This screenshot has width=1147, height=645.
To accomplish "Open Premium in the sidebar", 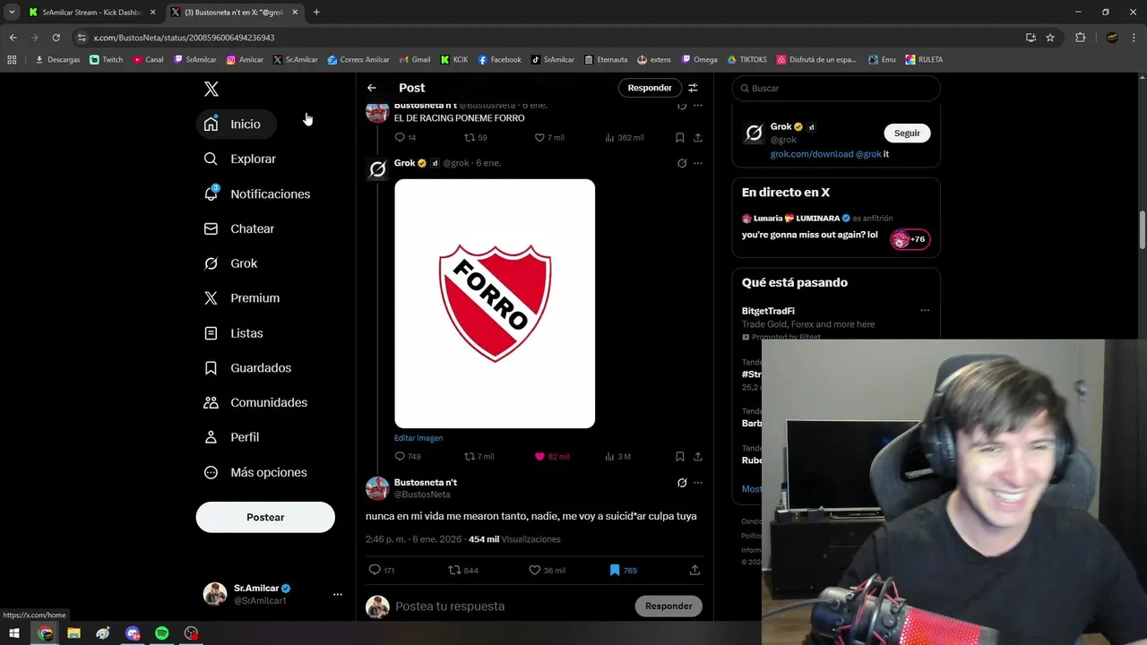I will tap(242, 298).
